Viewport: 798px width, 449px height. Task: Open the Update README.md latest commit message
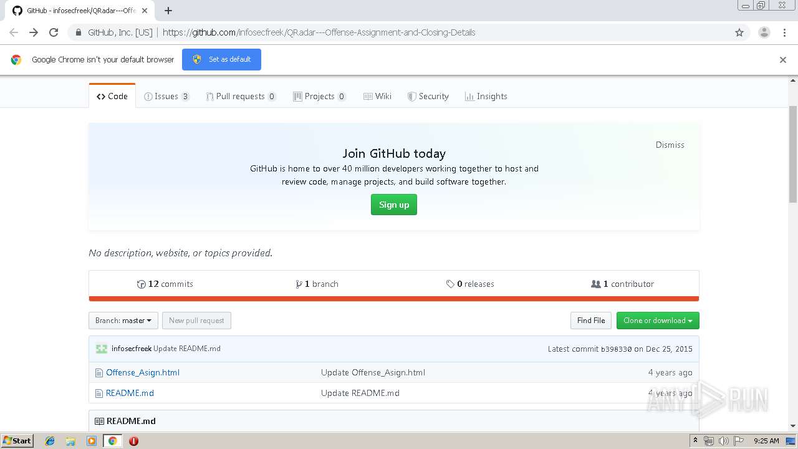coord(187,349)
